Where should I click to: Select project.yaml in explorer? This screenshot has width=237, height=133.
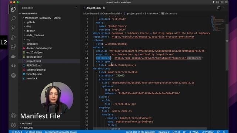tap(49, 61)
